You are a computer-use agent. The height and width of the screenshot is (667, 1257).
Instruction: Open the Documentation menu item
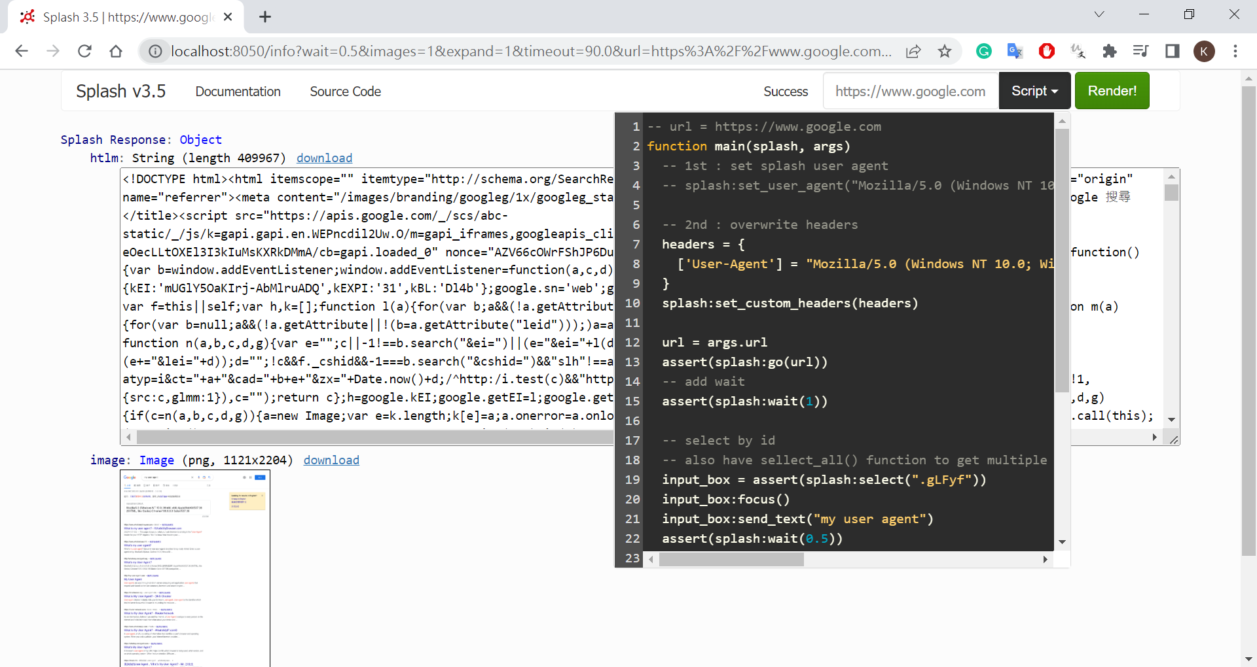pos(238,92)
